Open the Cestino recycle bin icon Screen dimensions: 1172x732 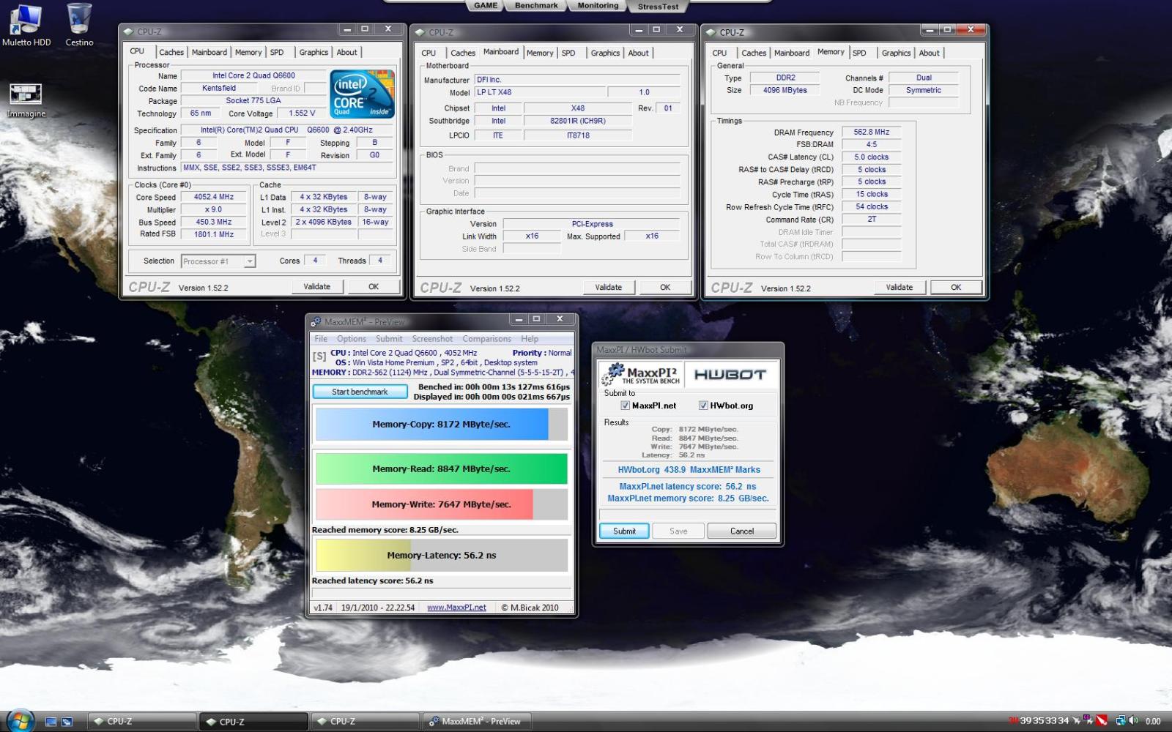click(x=79, y=25)
